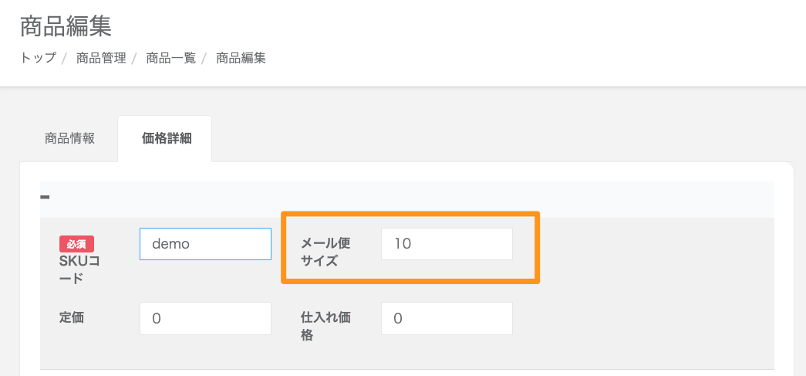Focus the SKUコード input containing demo

(205, 244)
